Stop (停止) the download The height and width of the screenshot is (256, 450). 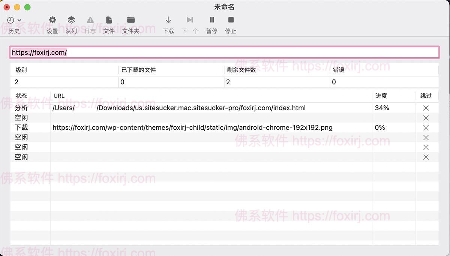(x=231, y=20)
